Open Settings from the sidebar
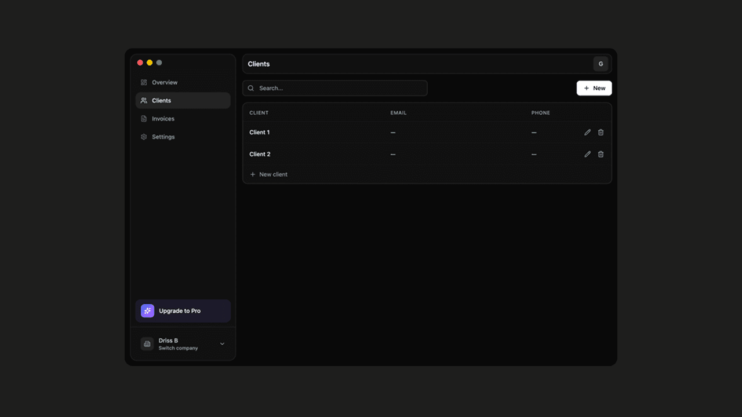 point(163,137)
